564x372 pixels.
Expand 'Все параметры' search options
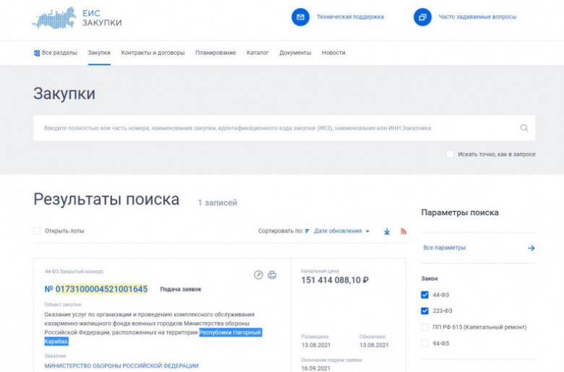click(479, 248)
